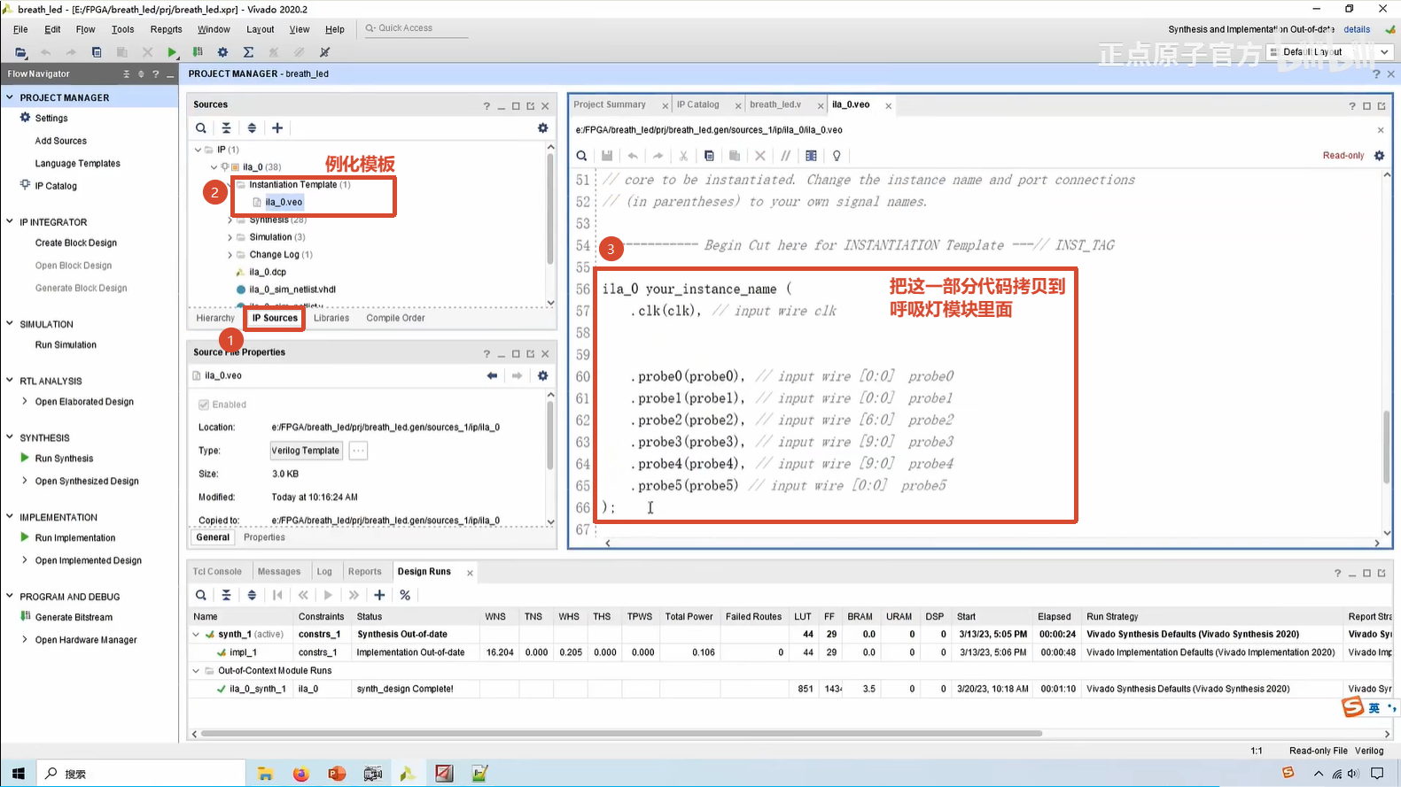
Task: Click Create Block Design
Action: (x=76, y=243)
